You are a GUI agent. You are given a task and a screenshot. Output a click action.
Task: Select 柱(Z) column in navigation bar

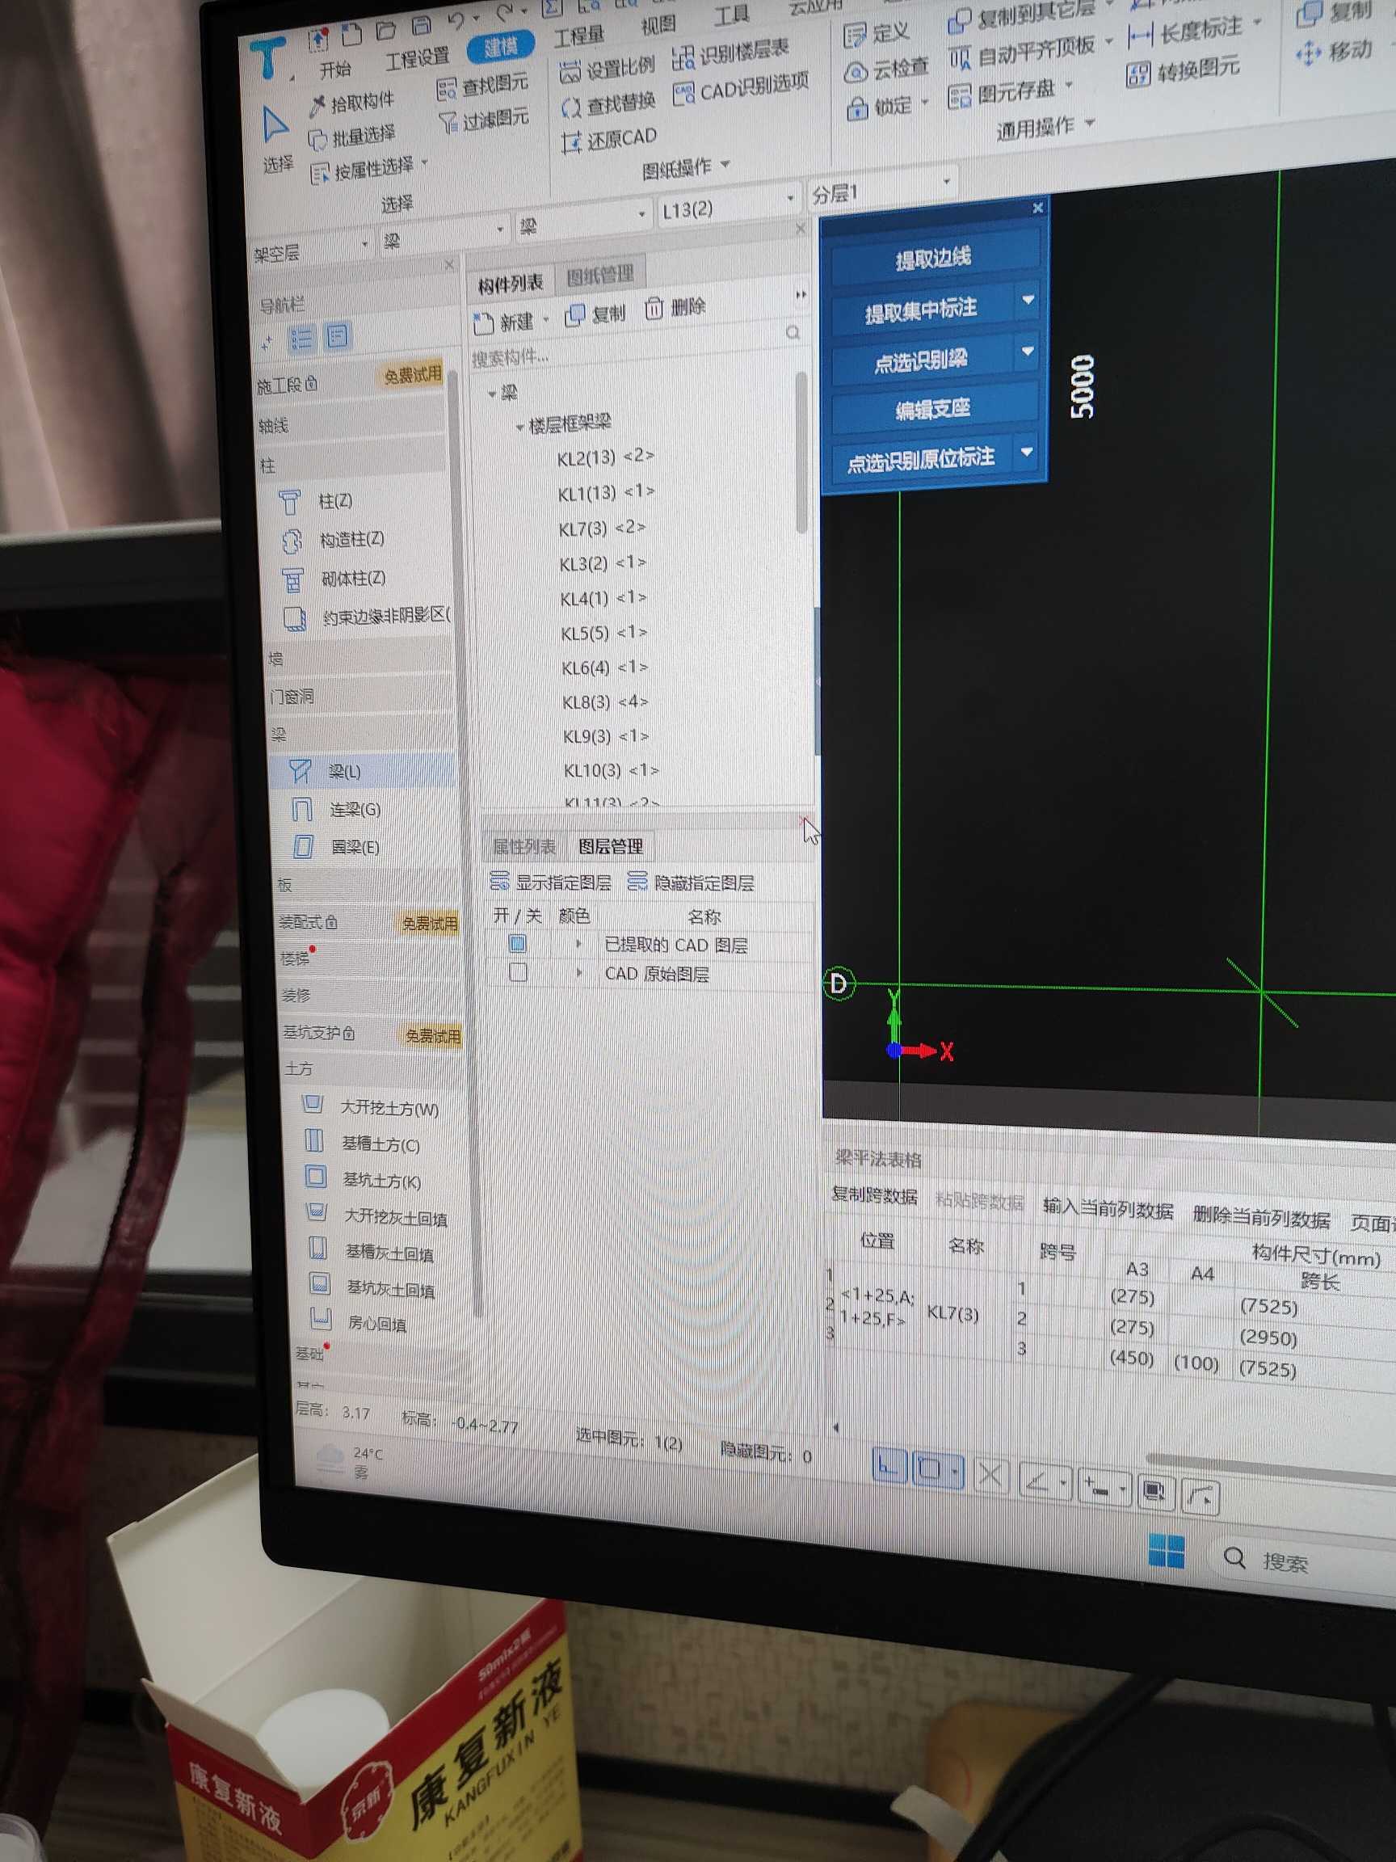(x=334, y=502)
